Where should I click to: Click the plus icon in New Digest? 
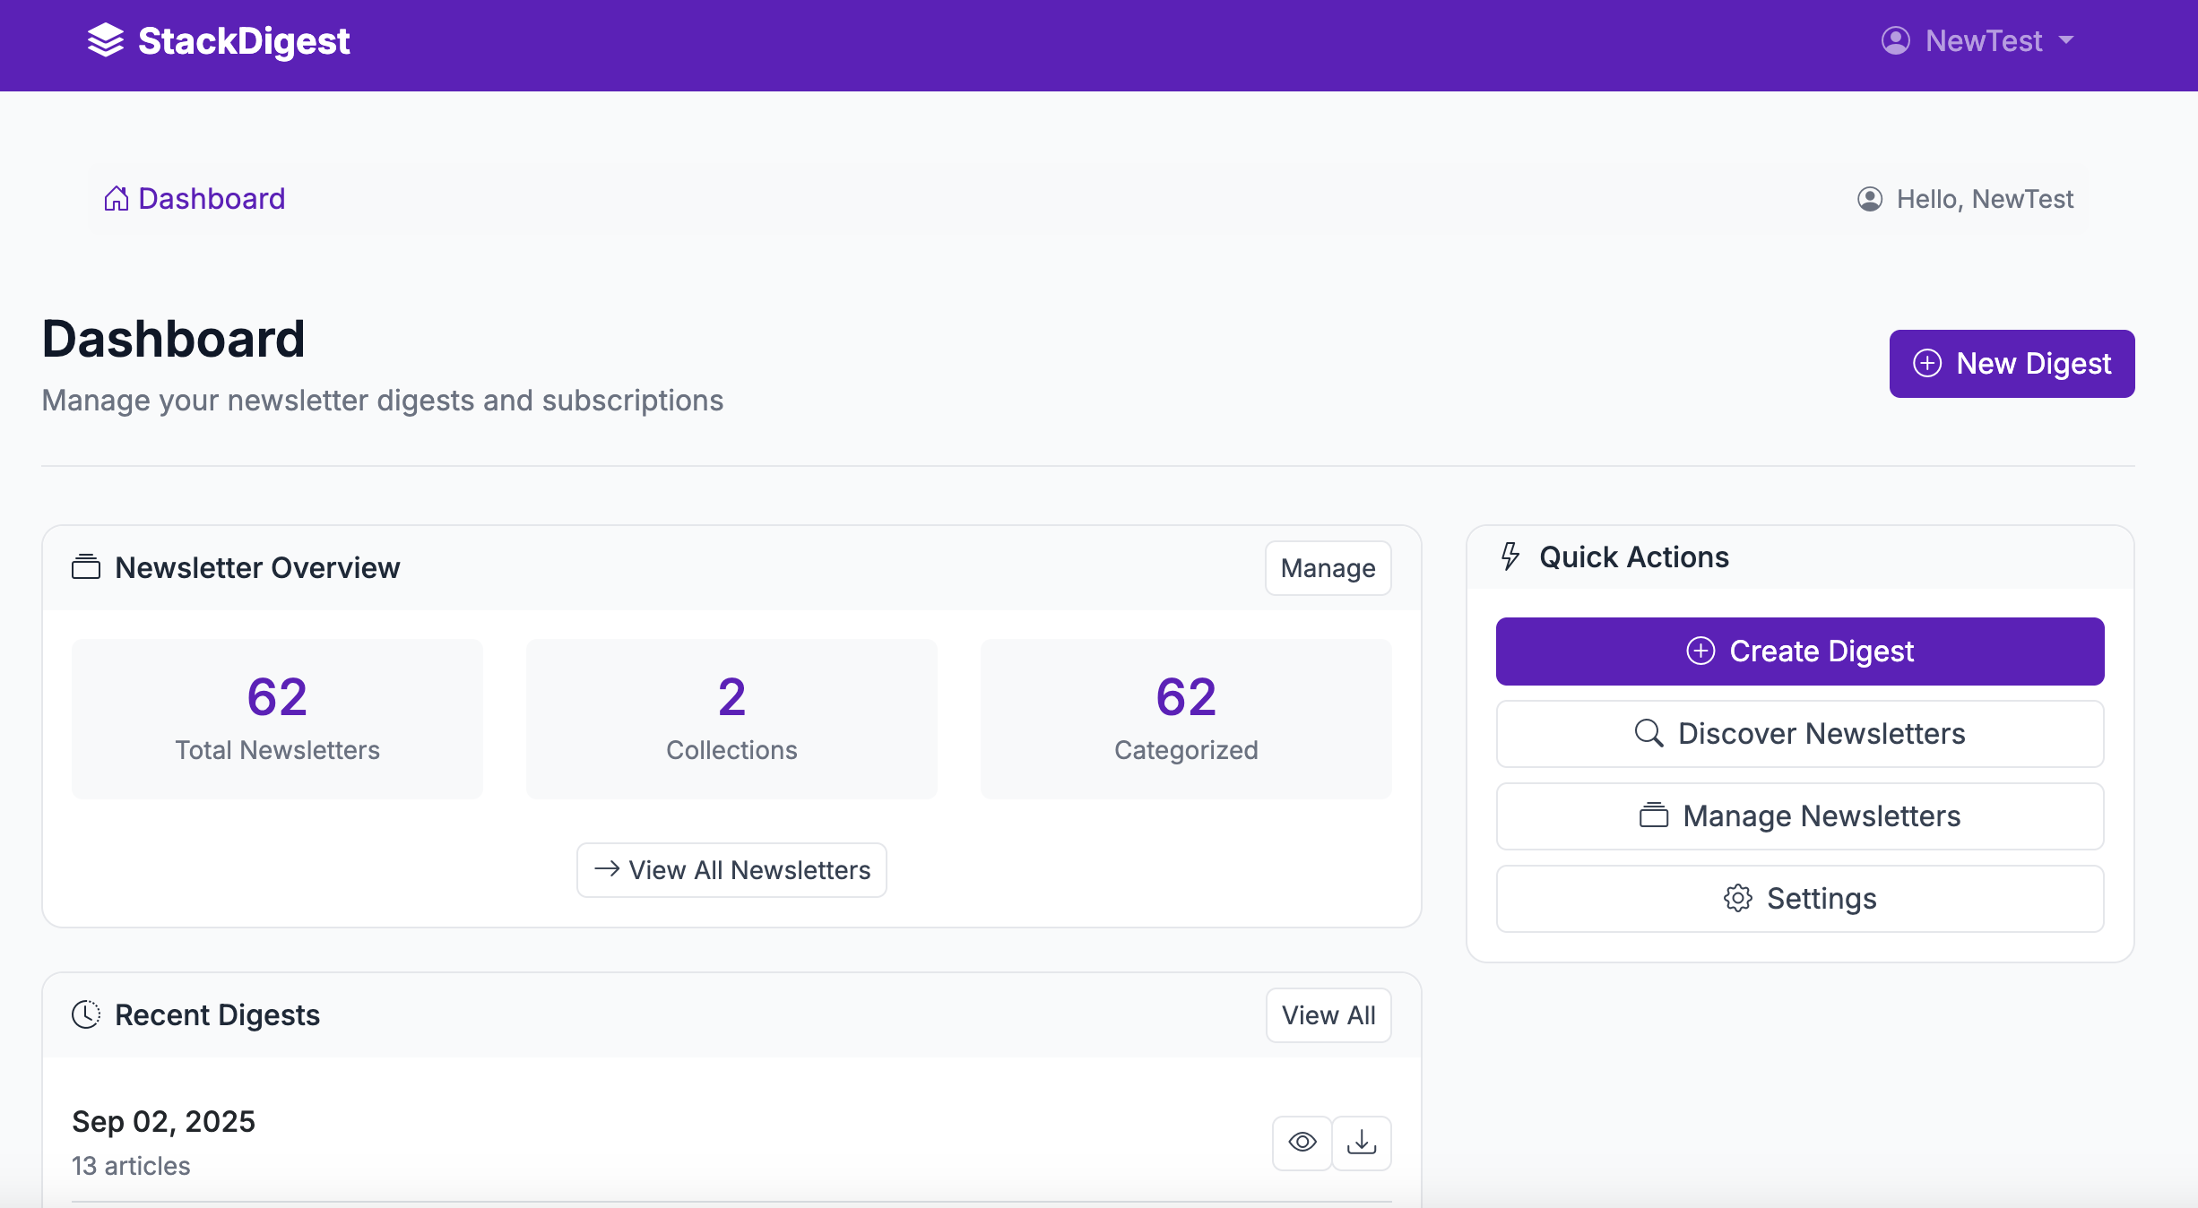point(1927,363)
